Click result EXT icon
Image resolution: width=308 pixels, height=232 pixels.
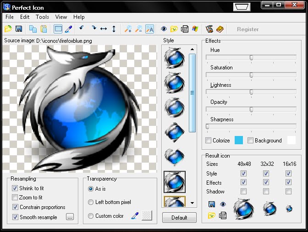point(223,215)
